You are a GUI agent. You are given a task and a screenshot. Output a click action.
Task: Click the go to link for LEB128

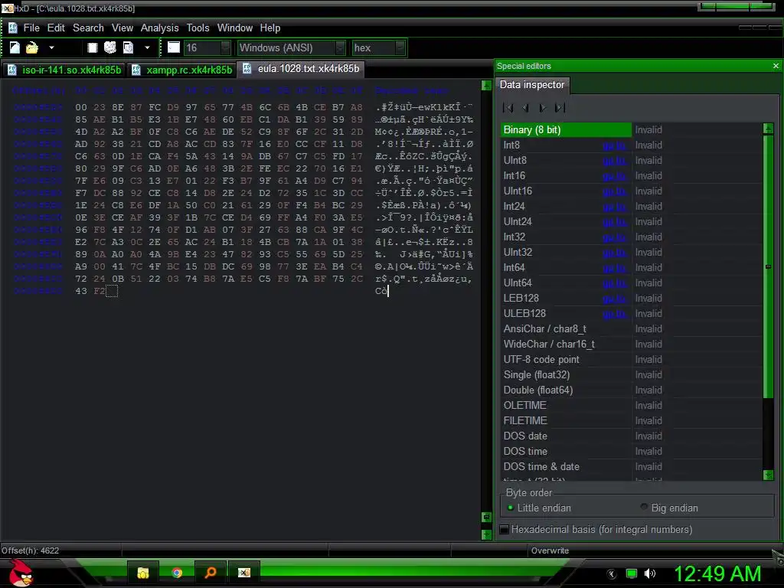[614, 299]
